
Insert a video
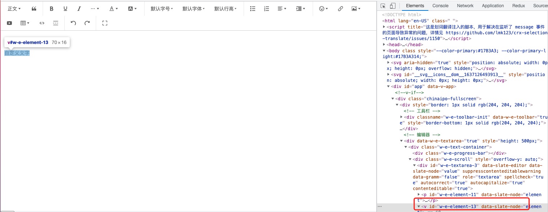(9, 23)
